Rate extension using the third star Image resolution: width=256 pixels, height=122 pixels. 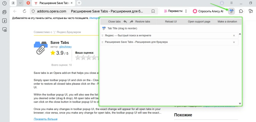pyautogui.click(x=89, y=58)
